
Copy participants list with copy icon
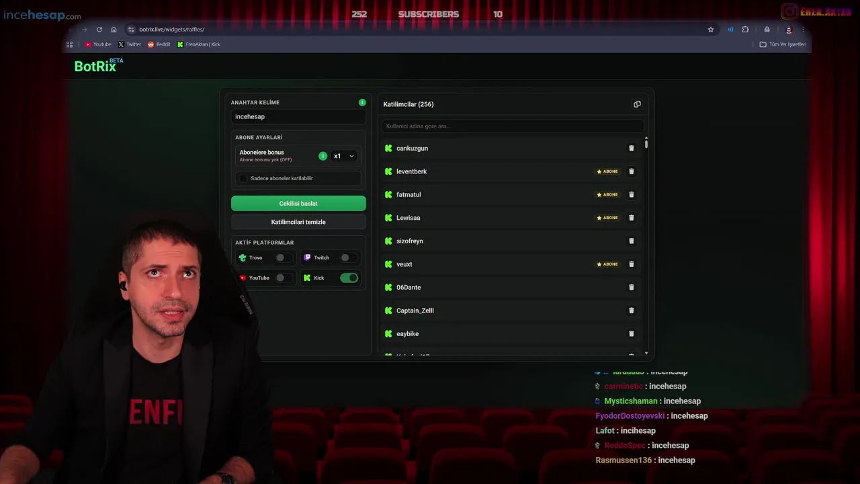(x=637, y=104)
